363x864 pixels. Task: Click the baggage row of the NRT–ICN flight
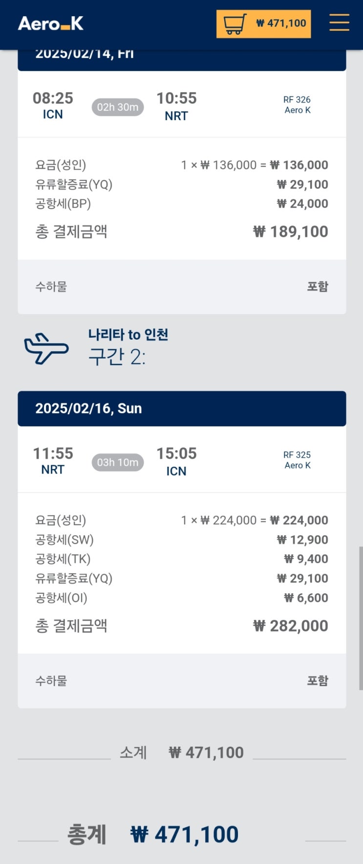click(182, 681)
